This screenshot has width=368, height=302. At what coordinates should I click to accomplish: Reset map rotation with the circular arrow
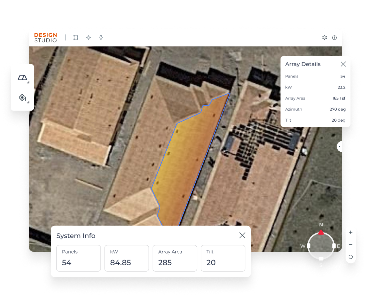351,257
